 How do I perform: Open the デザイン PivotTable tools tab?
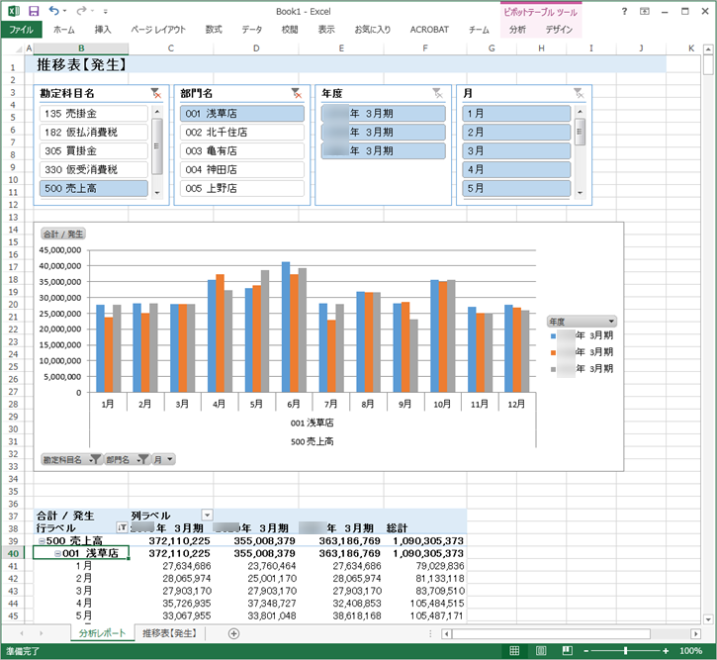[x=559, y=30]
